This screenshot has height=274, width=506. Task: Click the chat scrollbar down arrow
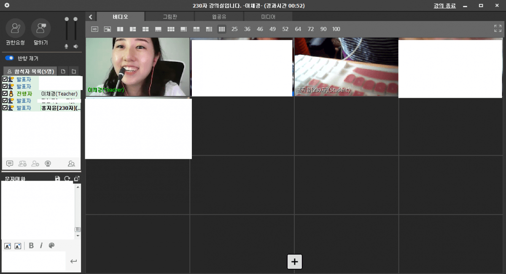(78, 236)
